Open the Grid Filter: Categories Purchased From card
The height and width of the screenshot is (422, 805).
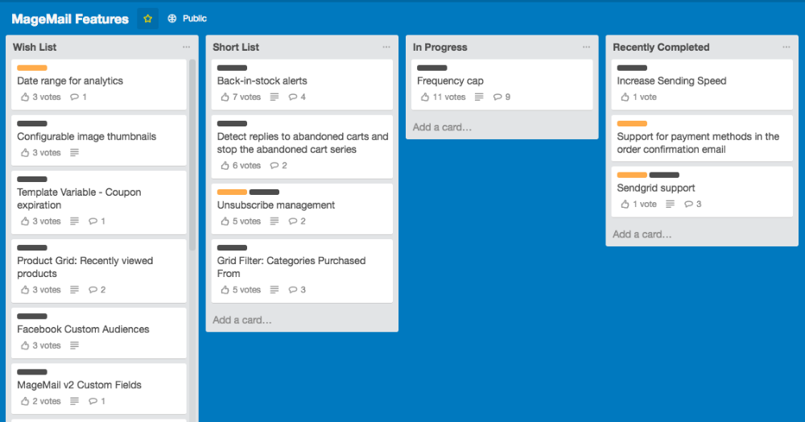click(291, 267)
